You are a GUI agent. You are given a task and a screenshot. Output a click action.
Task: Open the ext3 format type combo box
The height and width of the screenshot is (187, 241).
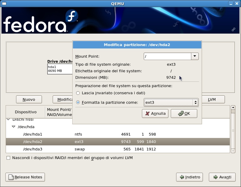pyautogui.click(x=171, y=102)
